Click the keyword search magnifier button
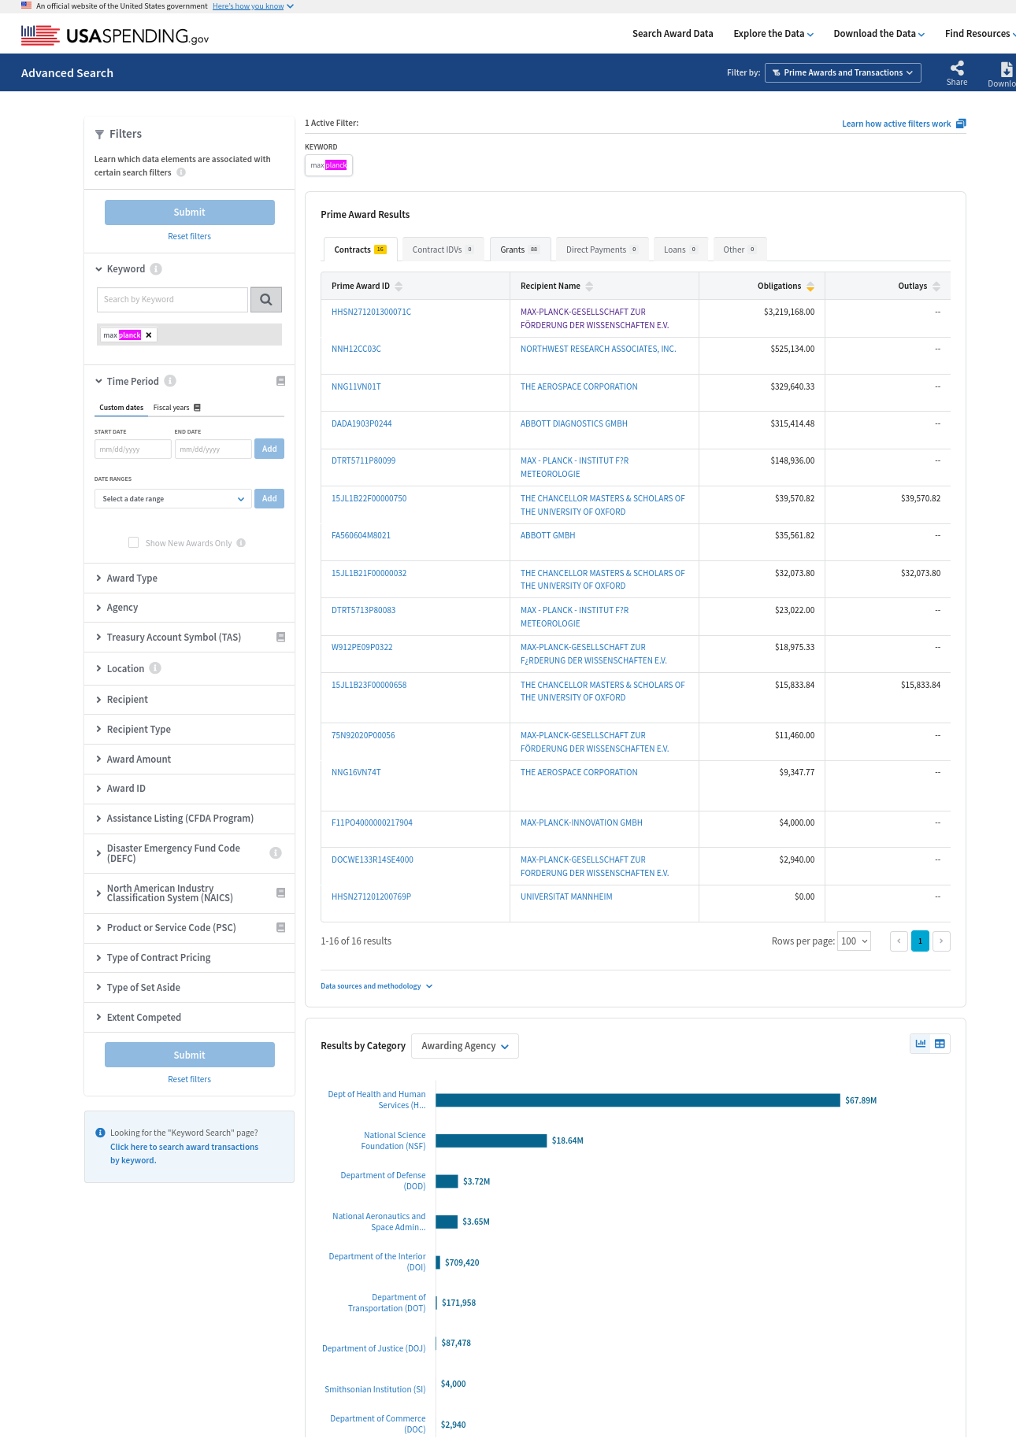Screen dimensions: 1016x1438 (266, 299)
